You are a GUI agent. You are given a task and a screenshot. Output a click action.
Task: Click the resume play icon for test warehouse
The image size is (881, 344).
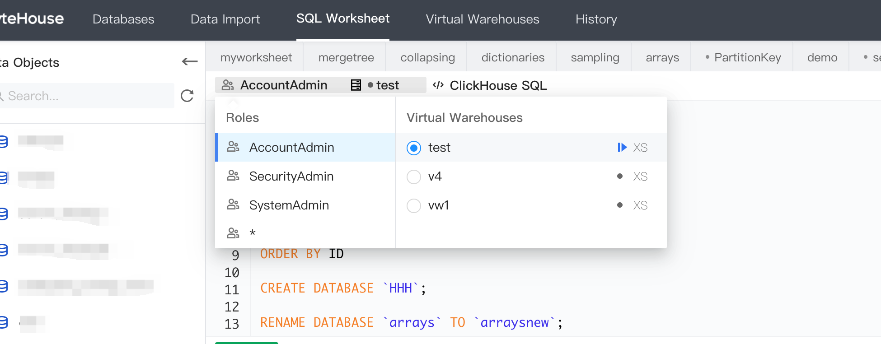[x=622, y=147]
